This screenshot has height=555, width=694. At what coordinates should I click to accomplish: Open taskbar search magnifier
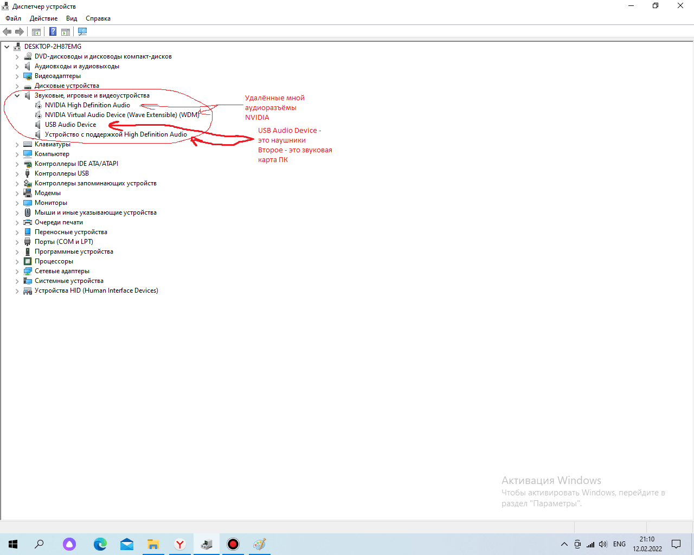click(x=39, y=544)
